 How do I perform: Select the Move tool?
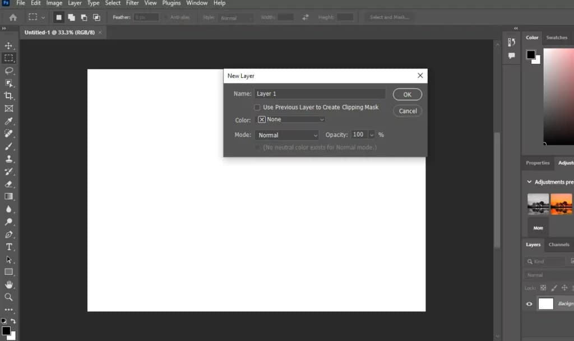tap(8, 46)
